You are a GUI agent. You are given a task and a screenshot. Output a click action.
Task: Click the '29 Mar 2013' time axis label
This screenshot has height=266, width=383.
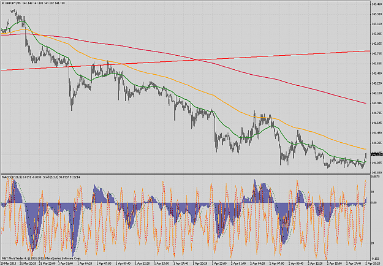(9, 264)
